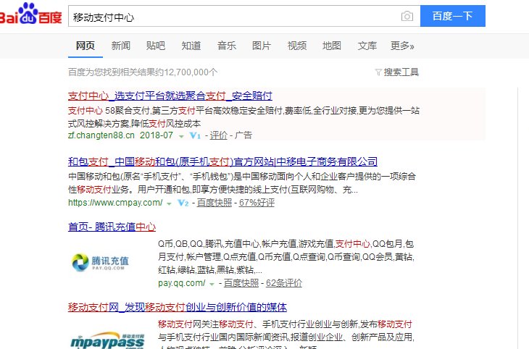Open camera image search icon
The height and width of the screenshot is (349, 529).
click(x=407, y=16)
